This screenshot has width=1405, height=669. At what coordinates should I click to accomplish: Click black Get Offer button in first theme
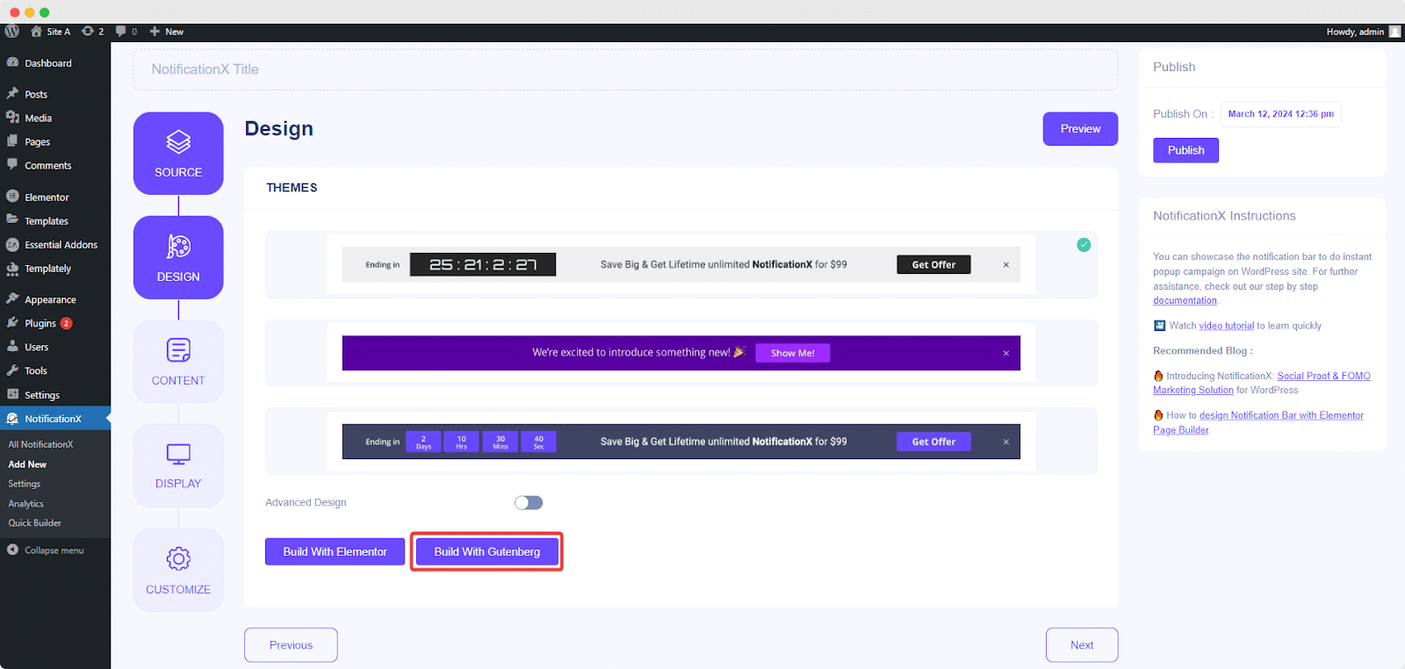933,264
